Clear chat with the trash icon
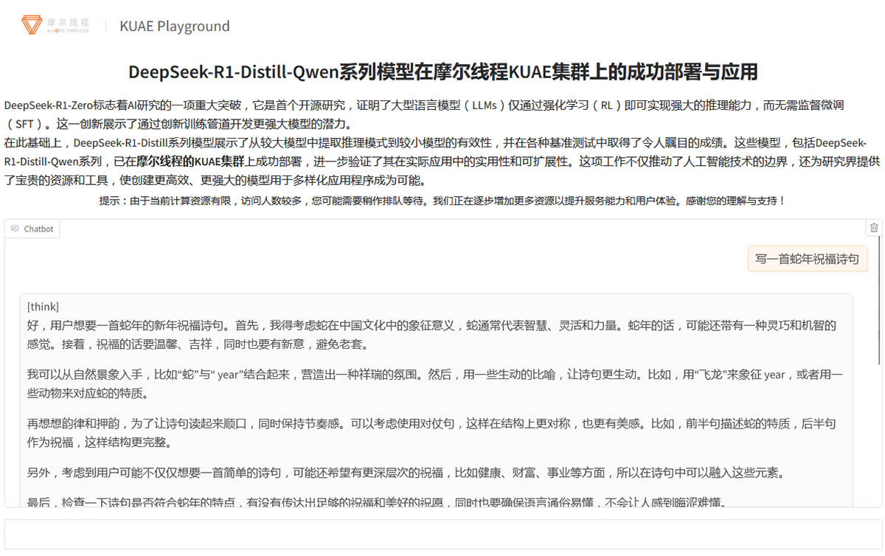The width and height of the screenshot is (885, 556). click(874, 228)
